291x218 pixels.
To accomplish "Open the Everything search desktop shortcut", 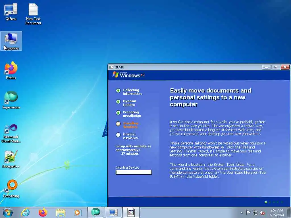I will (11, 189).
